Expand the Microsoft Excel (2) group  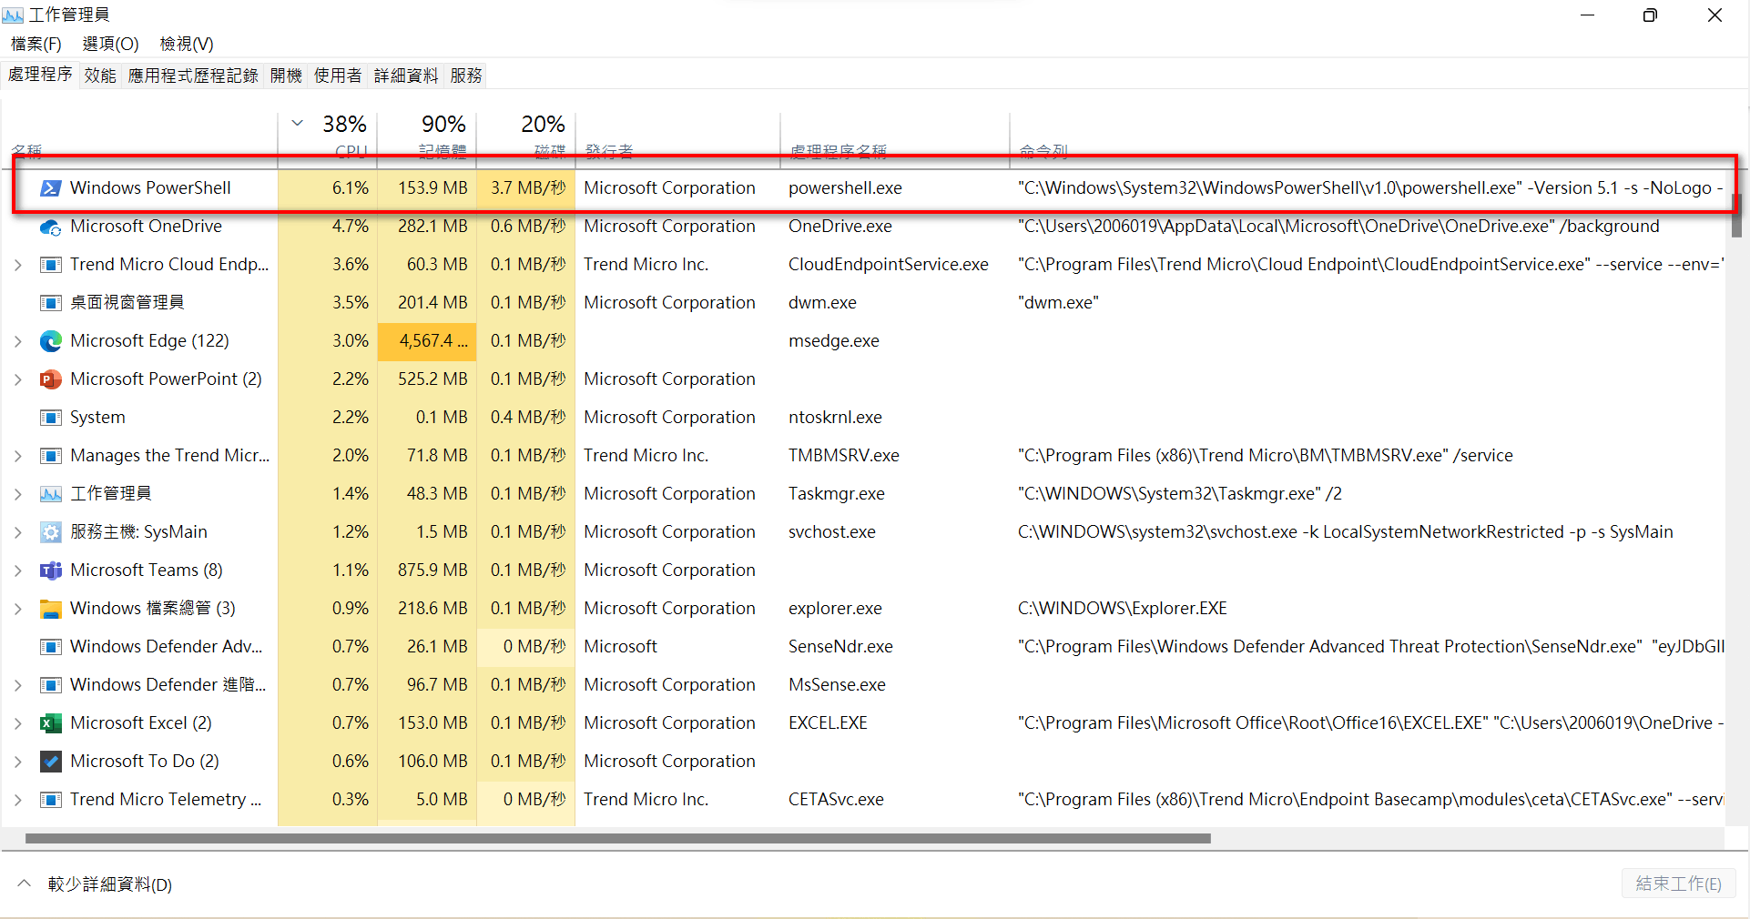coord(18,723)
